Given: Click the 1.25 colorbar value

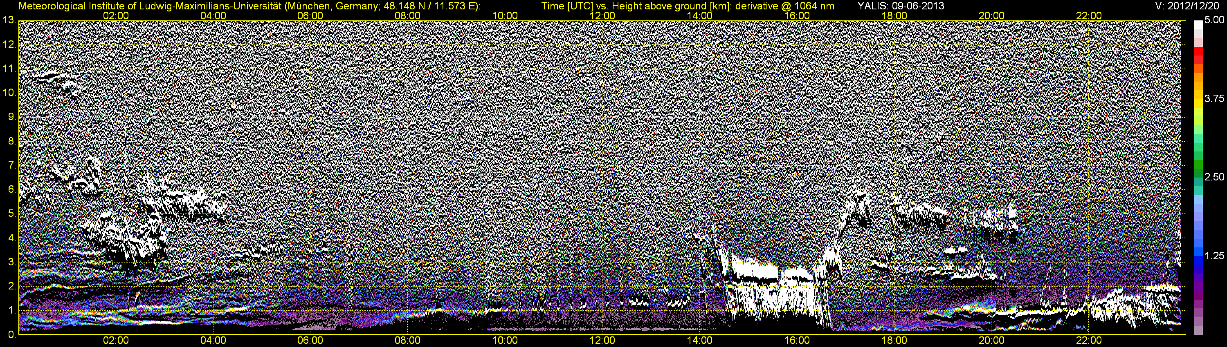Looking at the screenshot, I should (1214, 256).
